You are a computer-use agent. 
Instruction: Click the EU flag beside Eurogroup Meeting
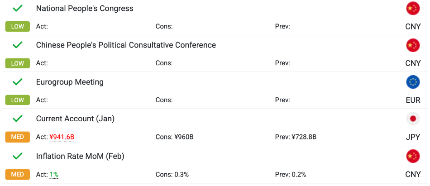413,82
